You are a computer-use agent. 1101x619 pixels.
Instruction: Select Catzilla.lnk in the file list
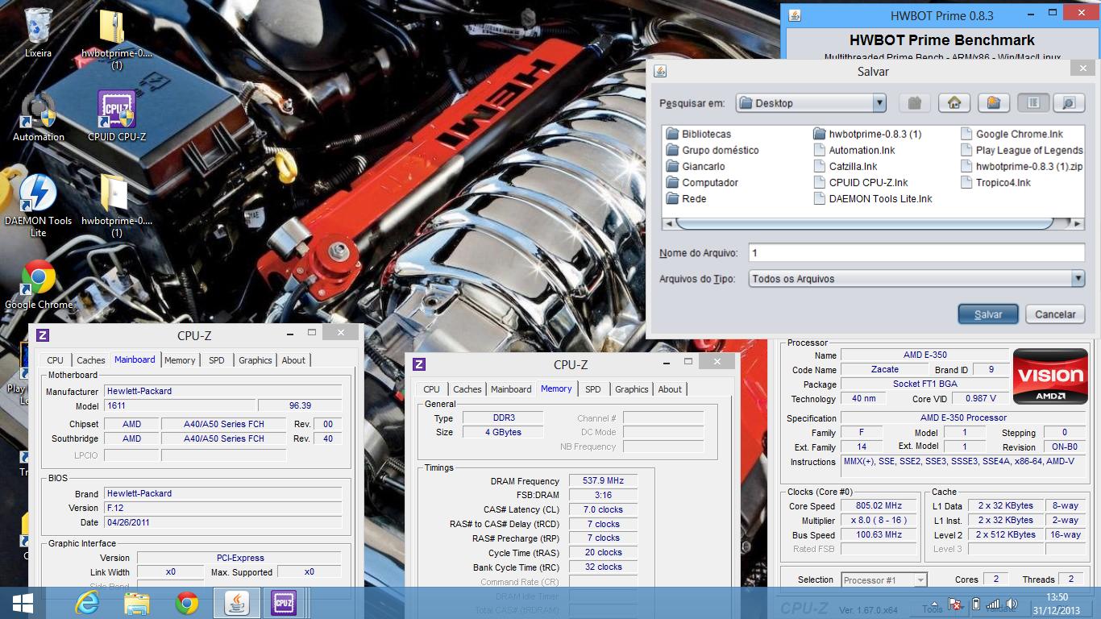[845, 166]
